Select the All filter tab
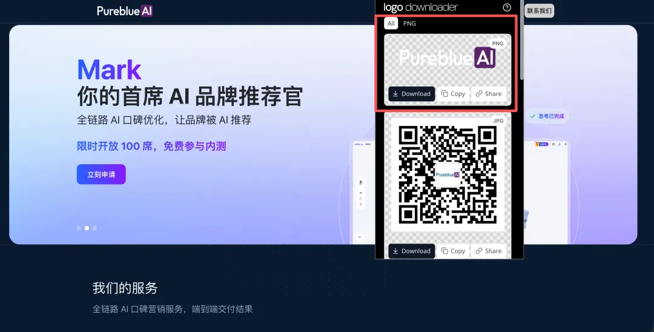Image resolution: width=654 pixels, height=332 pixels. 391,24
